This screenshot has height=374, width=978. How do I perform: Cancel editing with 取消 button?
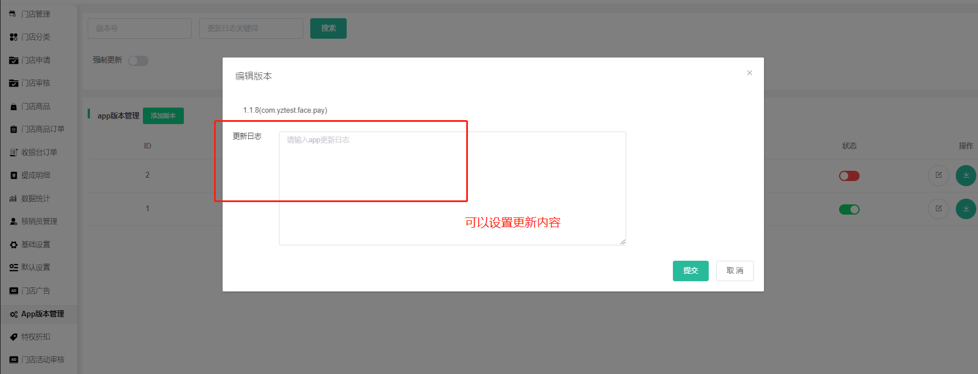click(x=735, y=271)
